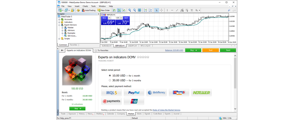Select the MetaTrader 5 root node
This screenshot has width=301, height=120.
pos(67,17)
